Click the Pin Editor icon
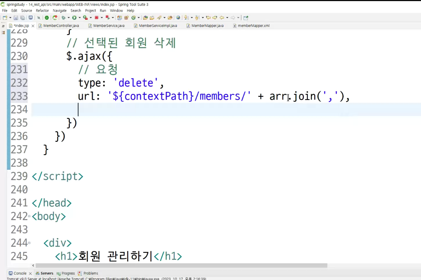Screen dimensions: 421x280 pyautogui.click(x=246, y=18)
